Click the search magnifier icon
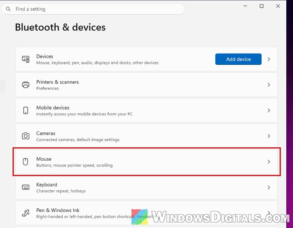Screen dimensions: 293x228 (x=8, y=9)
